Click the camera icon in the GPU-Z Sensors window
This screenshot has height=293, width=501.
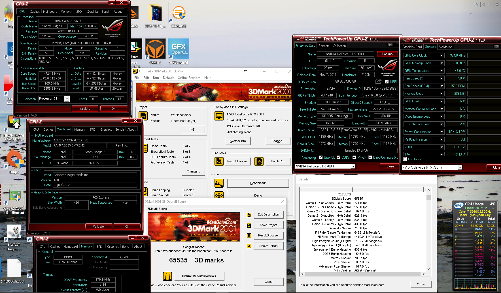pyautogui.click(x=496, y=46)
